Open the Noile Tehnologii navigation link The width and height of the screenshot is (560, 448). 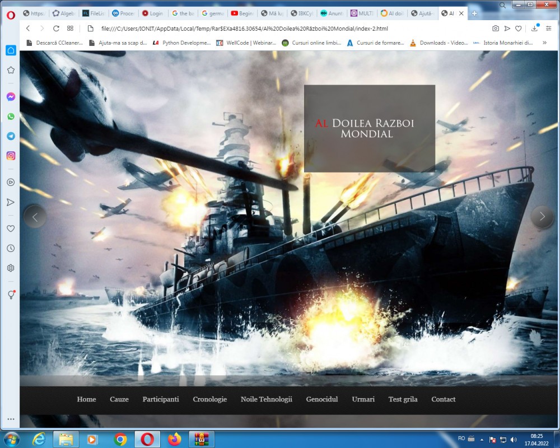click(x=267, y=399)
